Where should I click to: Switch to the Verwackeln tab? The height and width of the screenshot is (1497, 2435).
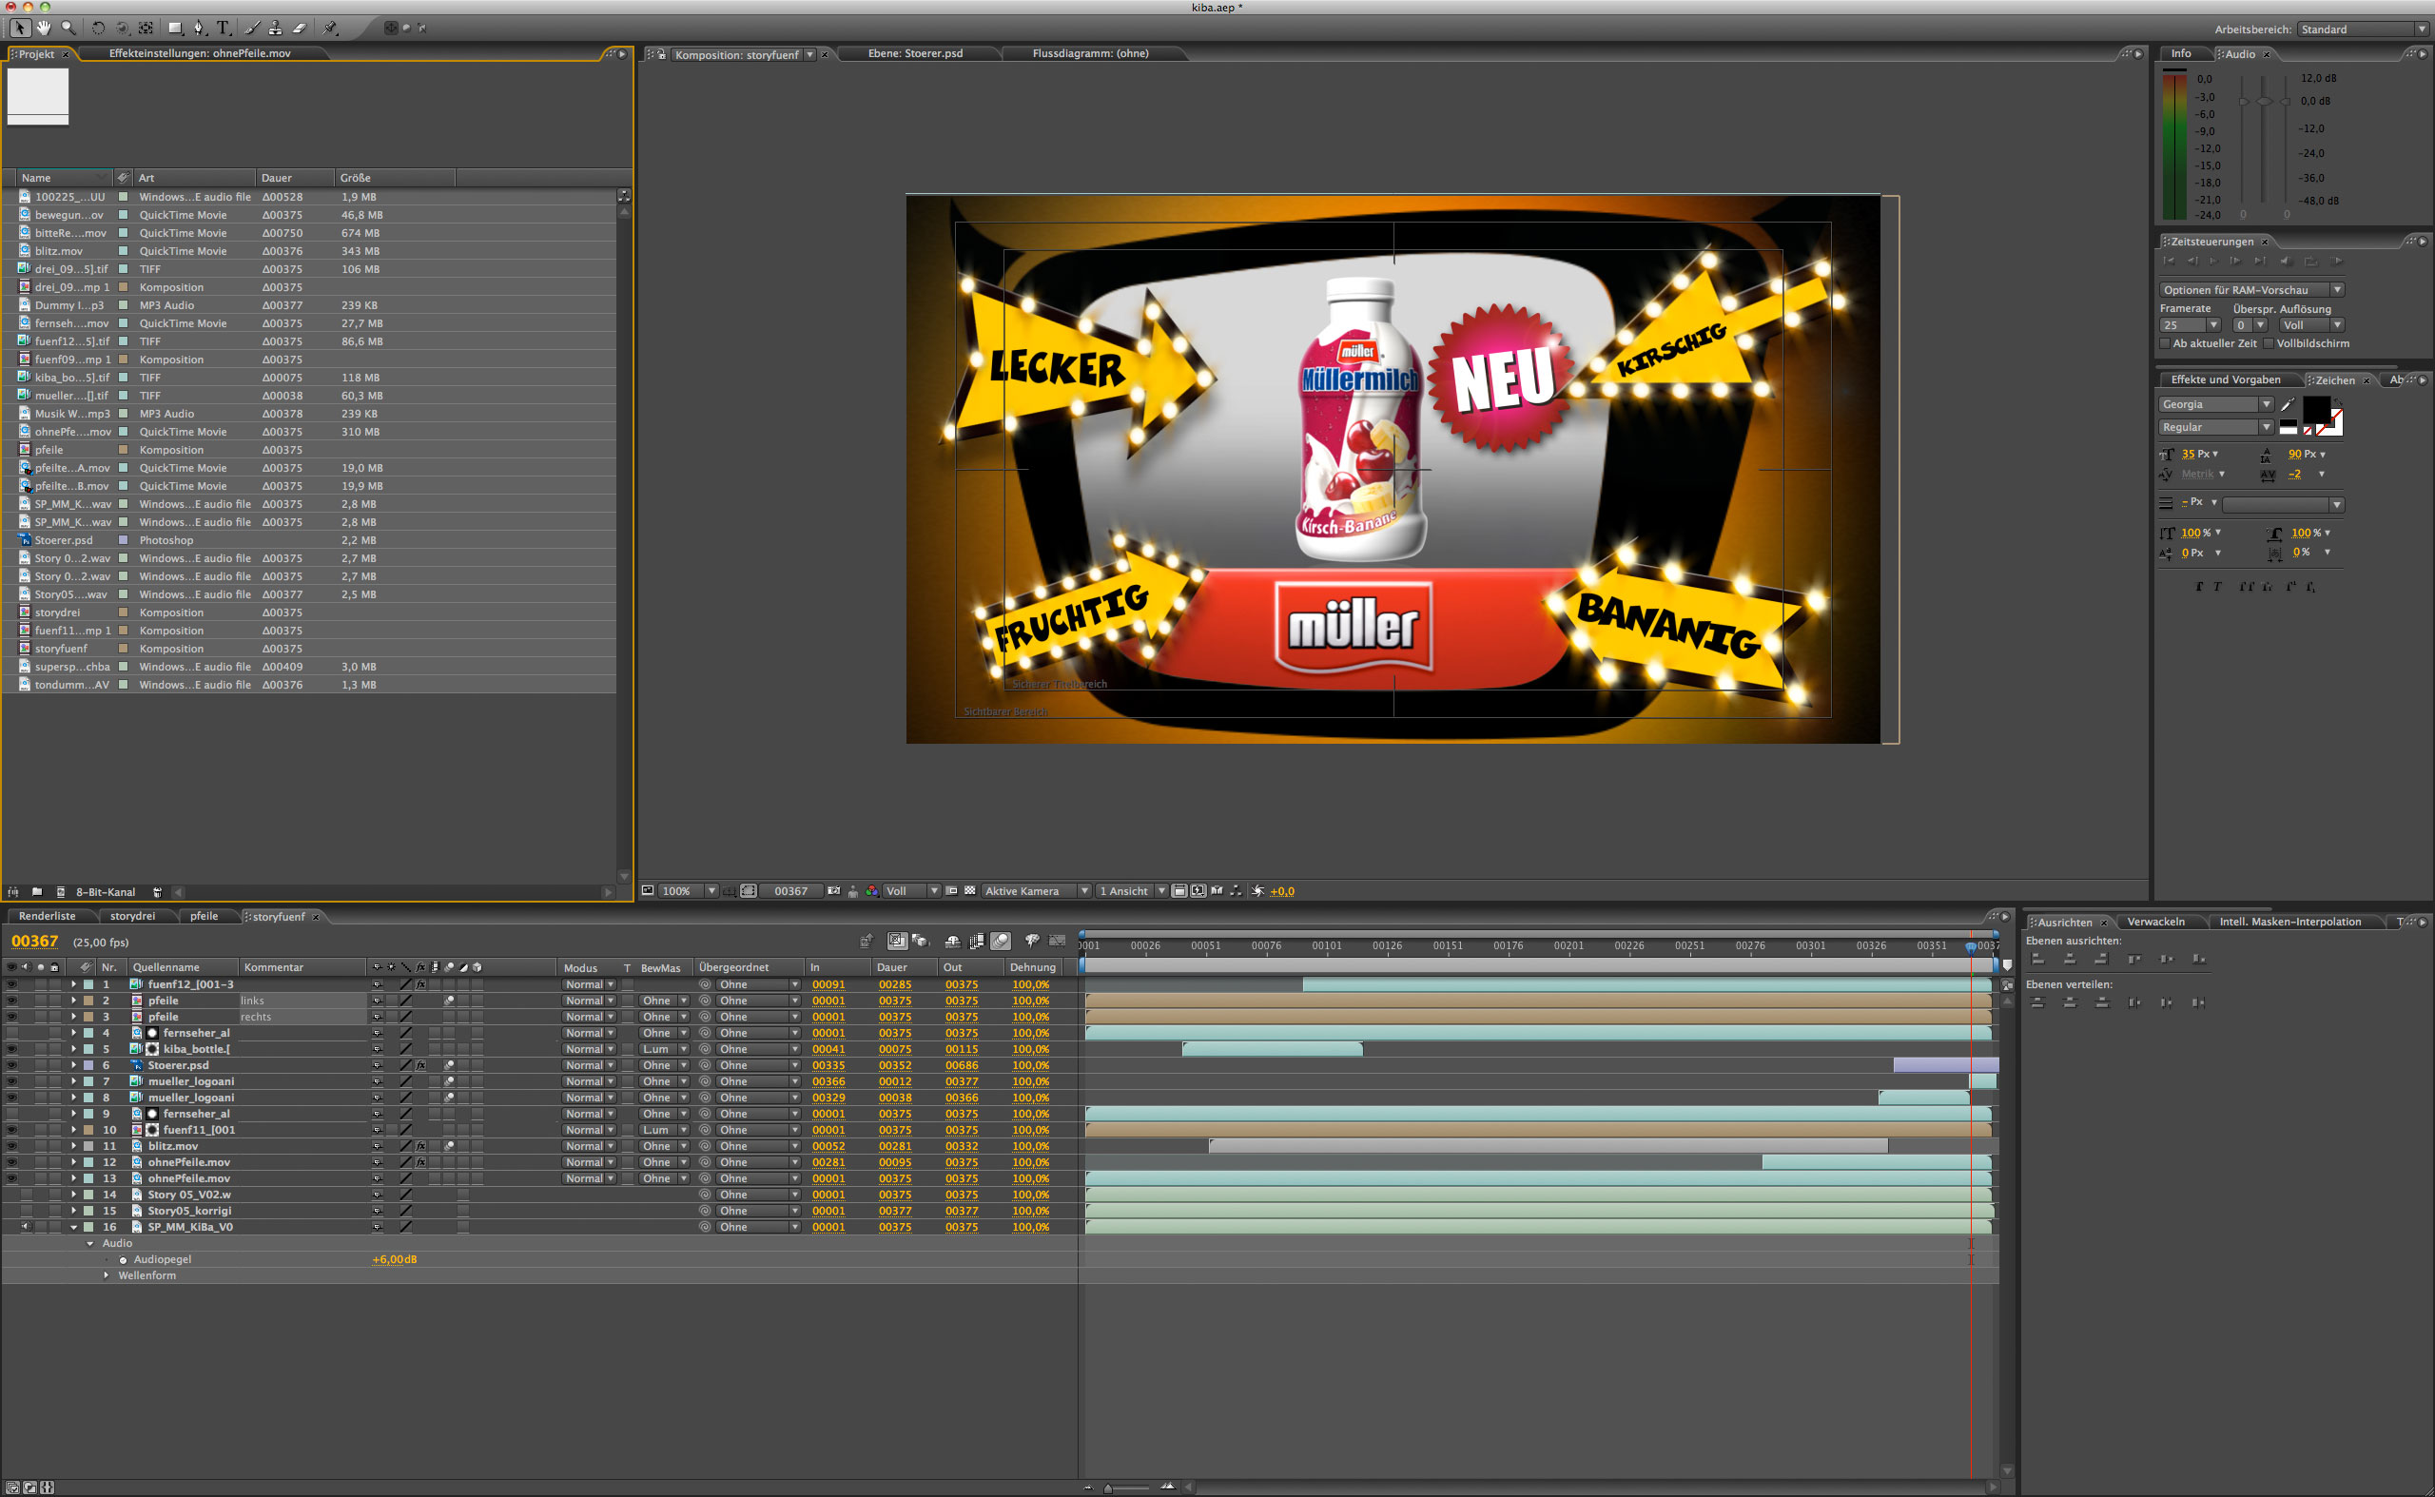pos(2155,922)
